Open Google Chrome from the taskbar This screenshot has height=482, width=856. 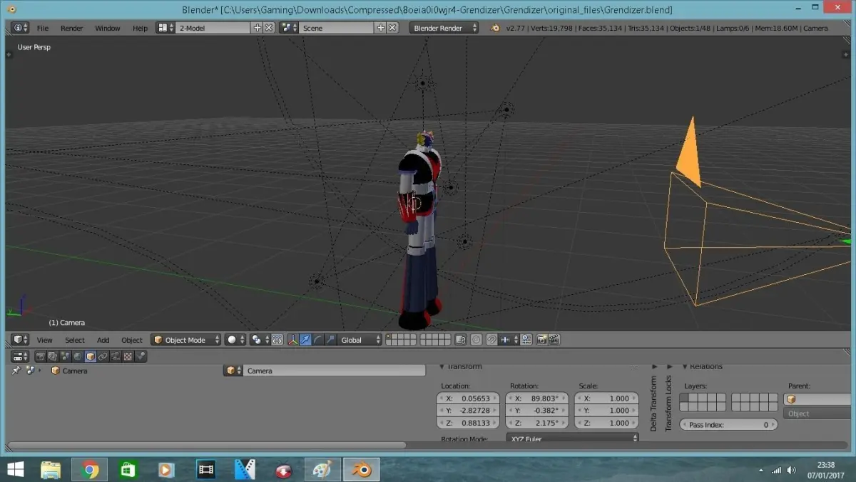[90, 469]
